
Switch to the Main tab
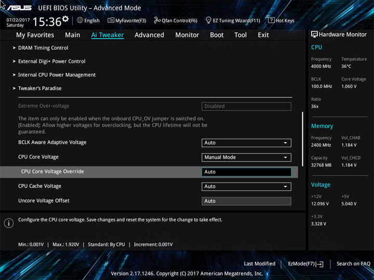73,35
